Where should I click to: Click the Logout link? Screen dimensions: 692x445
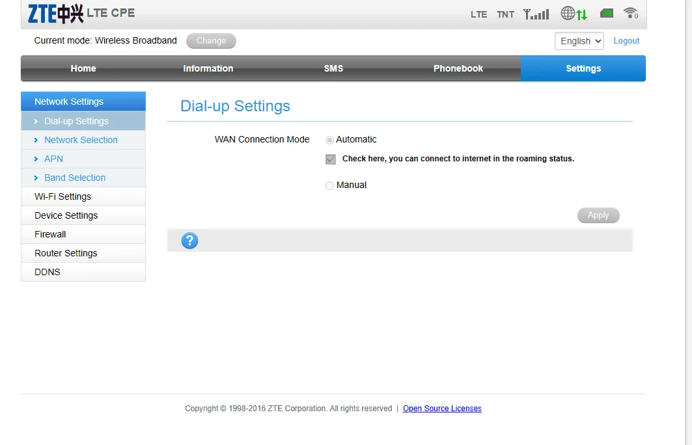[x=626, y=40]
